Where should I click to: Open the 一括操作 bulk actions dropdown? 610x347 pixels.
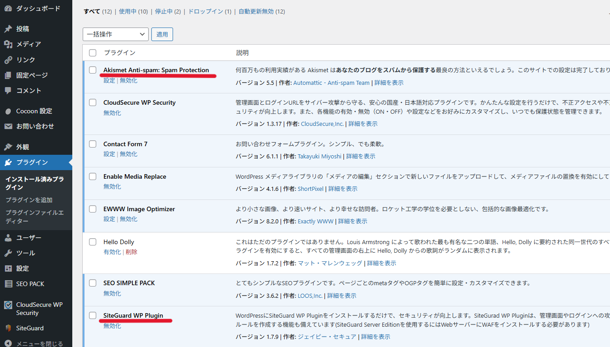116,34
